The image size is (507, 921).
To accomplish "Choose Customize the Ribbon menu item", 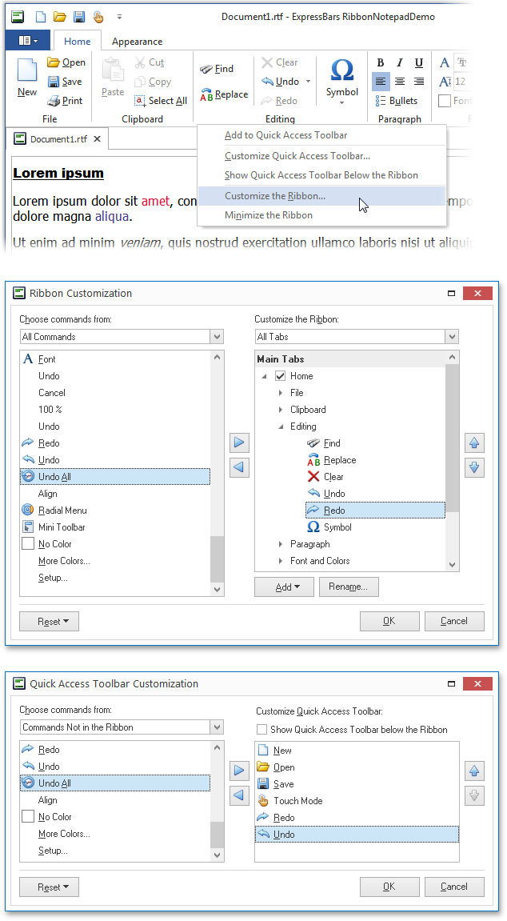I will click(321, 196).
